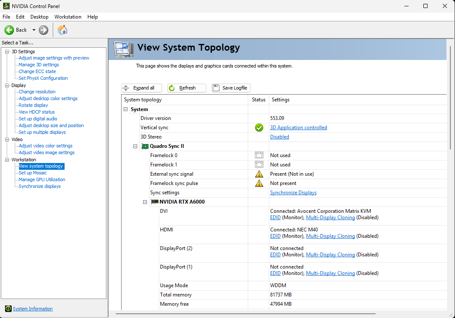Collapse the Workstation tree group
This screenshot has width=455, height=318.
[x=7, y=160]
